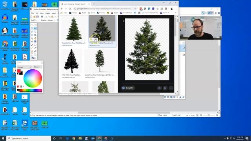Click the Windows Start button
The height and width of the screenshot is (141, 251).
coord(3,138)
